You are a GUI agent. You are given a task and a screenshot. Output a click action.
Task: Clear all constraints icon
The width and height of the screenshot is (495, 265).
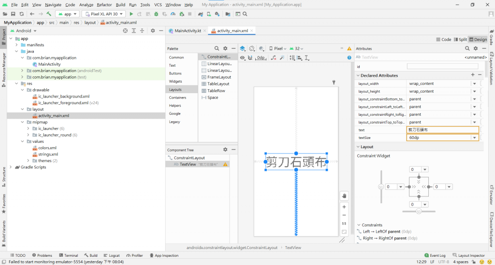(274, 57)
